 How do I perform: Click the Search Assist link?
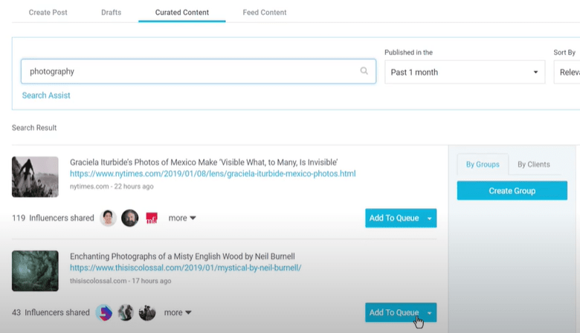46,95
